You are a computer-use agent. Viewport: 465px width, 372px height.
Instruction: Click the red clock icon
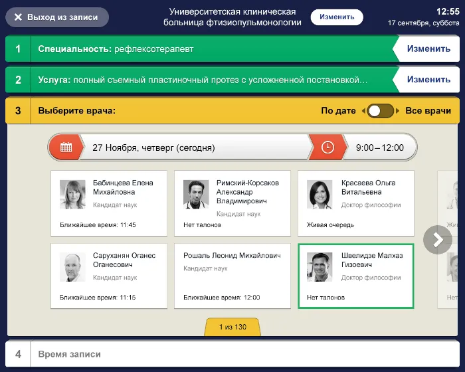(x=327, y=147)
